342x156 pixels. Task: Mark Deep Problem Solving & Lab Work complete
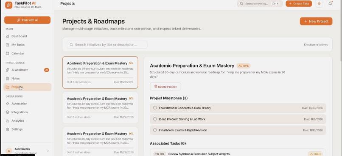(x=155, y=119)
